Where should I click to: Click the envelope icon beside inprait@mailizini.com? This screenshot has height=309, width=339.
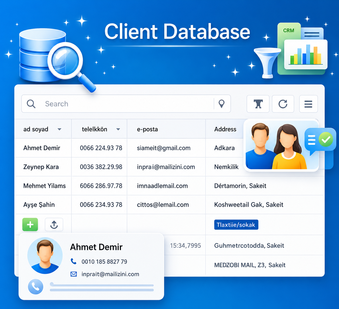[x=74, y=274]
